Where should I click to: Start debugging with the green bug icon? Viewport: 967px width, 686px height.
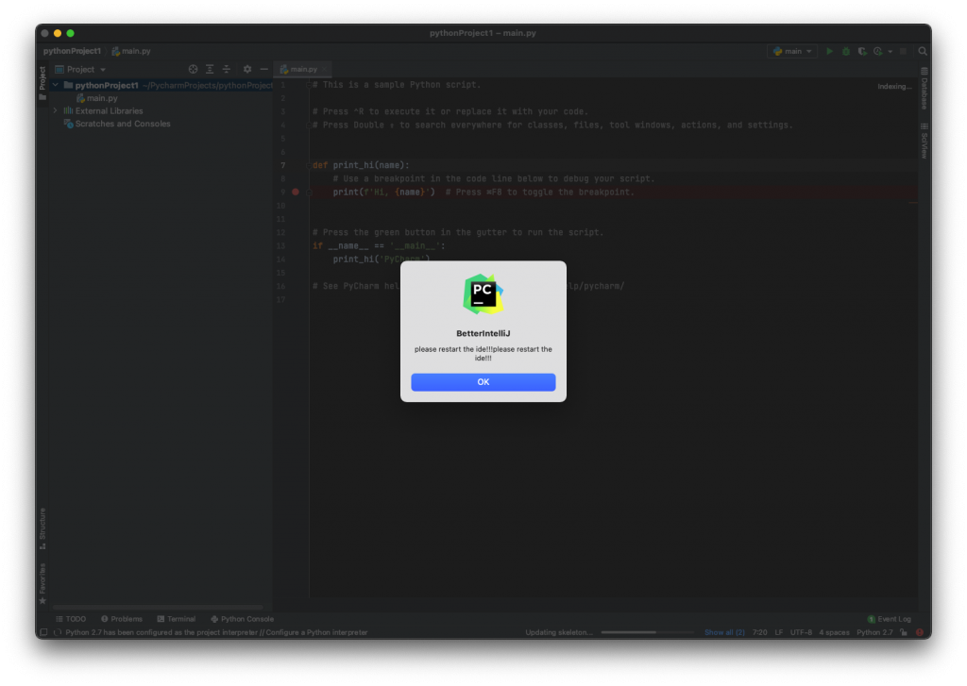coord(846,52)
